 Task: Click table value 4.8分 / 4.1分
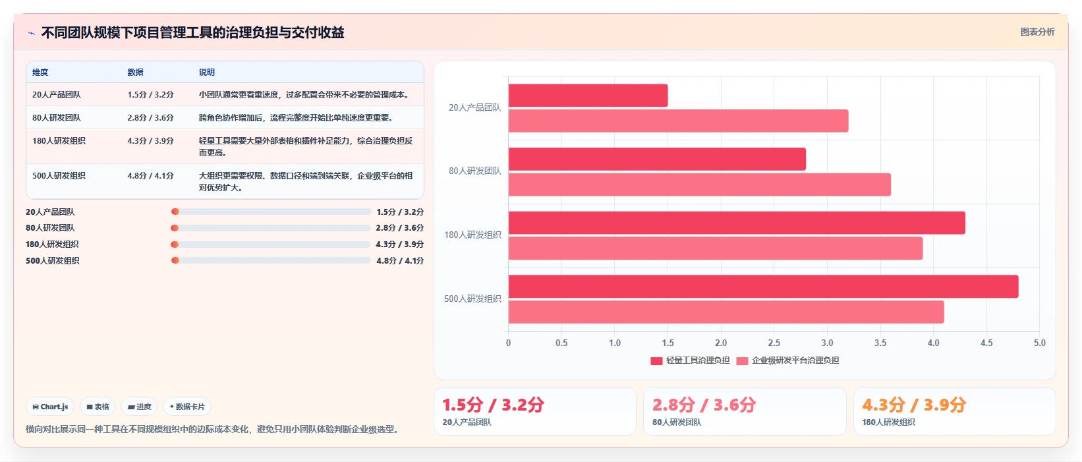click(x=151, y=176)
